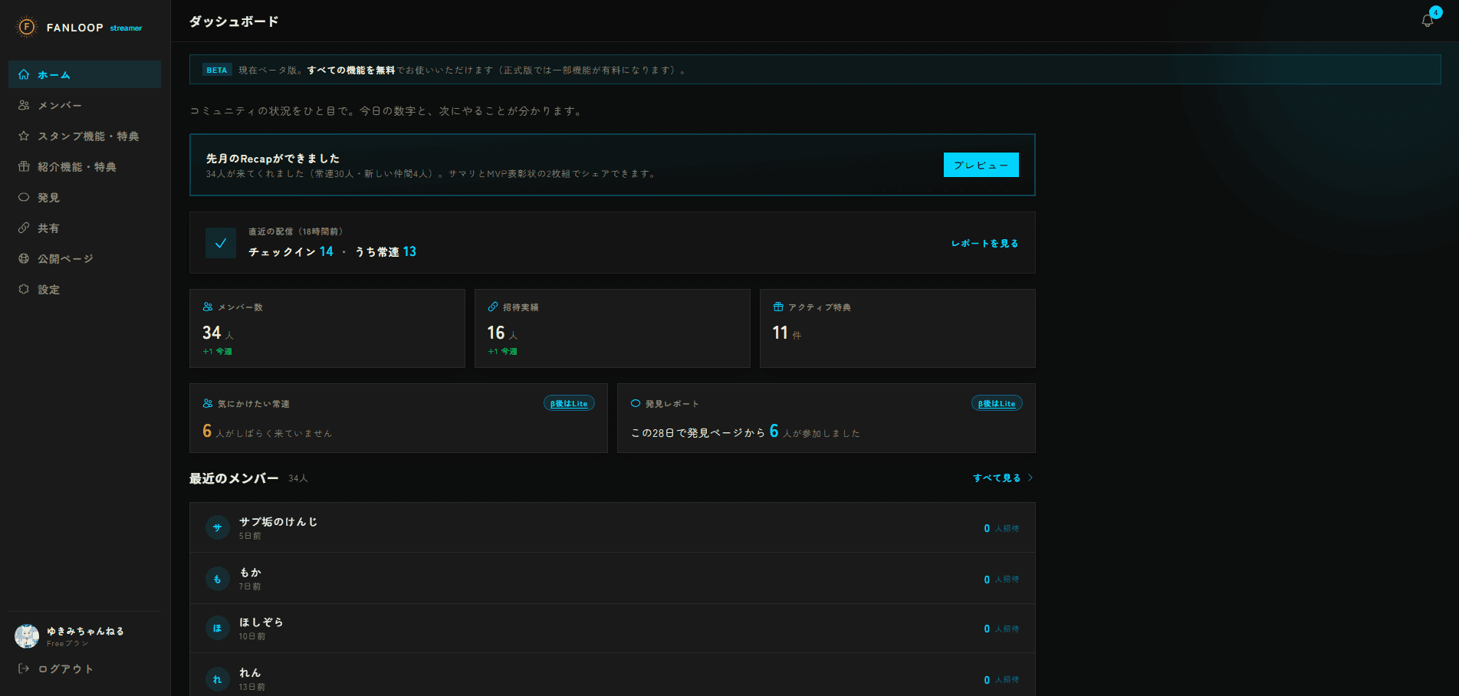Viewport: 1459px width, 696px height.
Task: Click the checkmark icon for recent stream
Action: (x=221, y=243)
